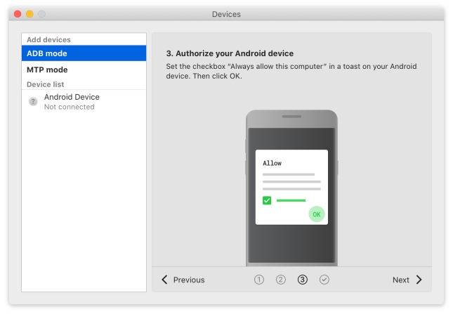
Task: Select ADB mode in sidebar
Action: (84, 53)
